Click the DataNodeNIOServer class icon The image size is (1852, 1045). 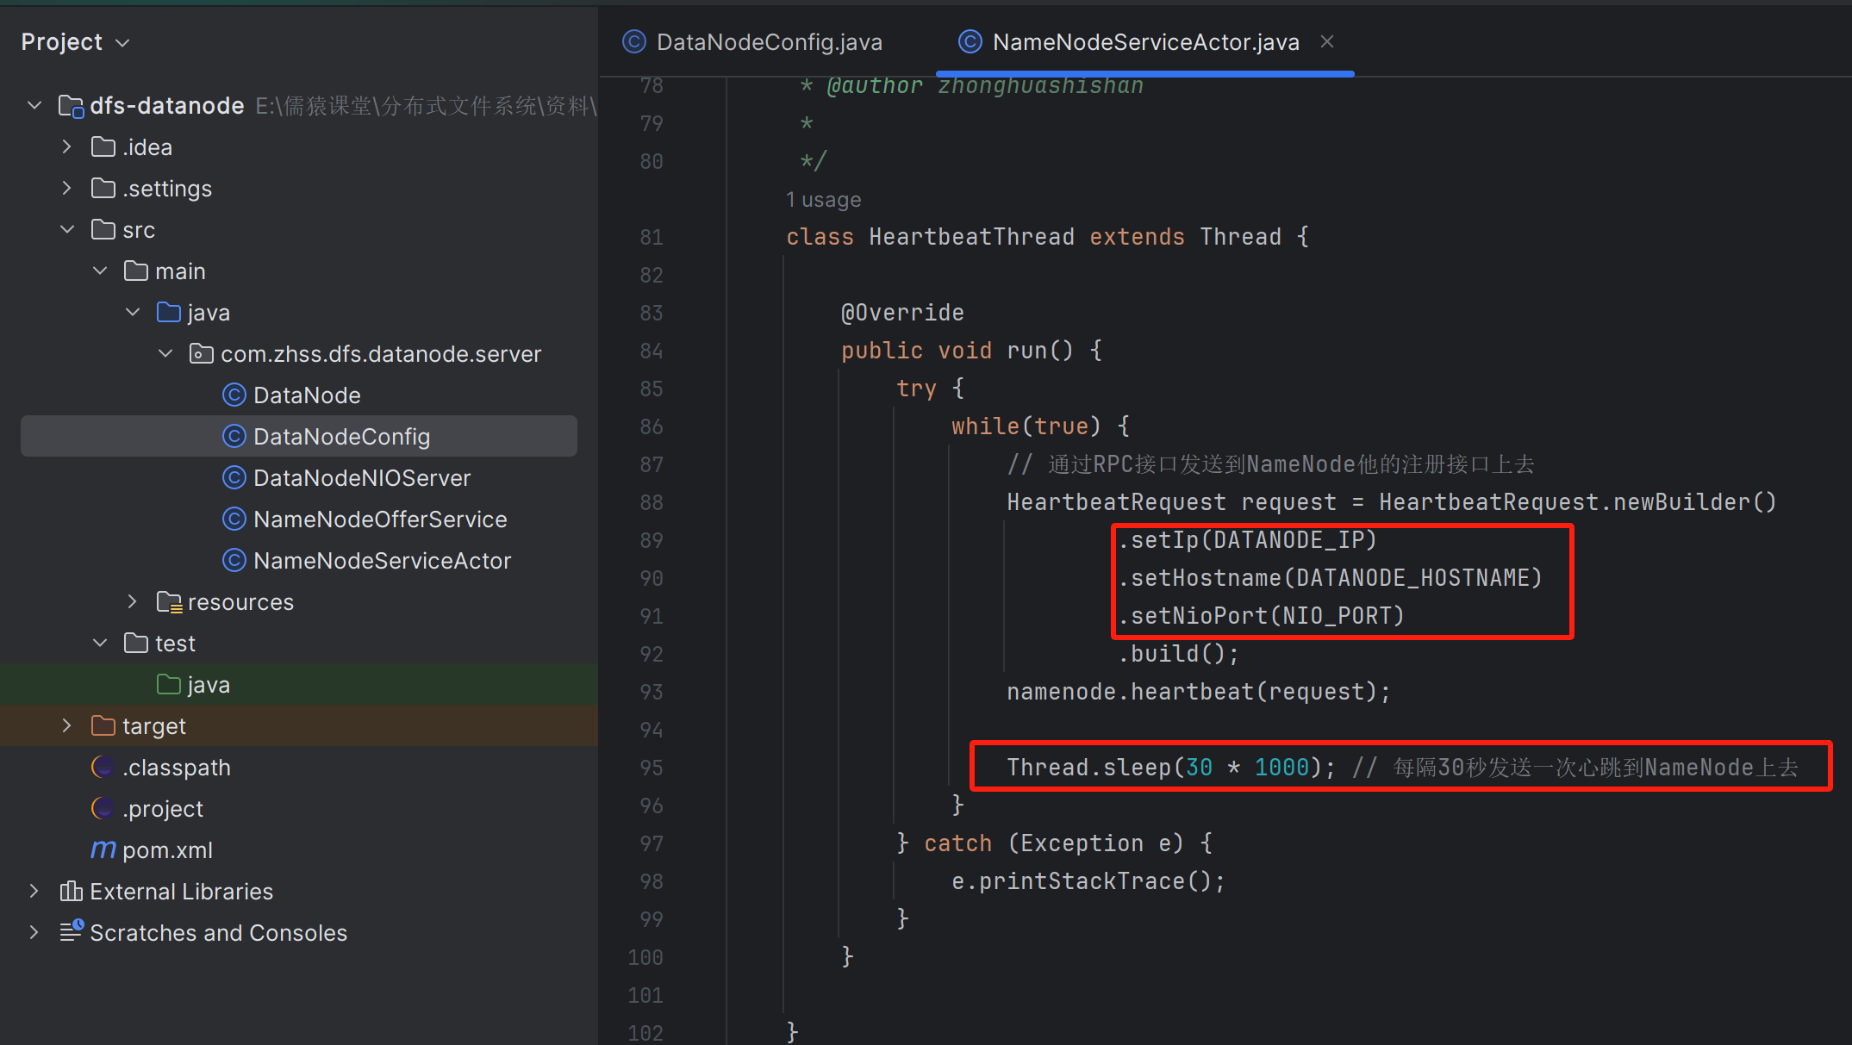point(234,478)
